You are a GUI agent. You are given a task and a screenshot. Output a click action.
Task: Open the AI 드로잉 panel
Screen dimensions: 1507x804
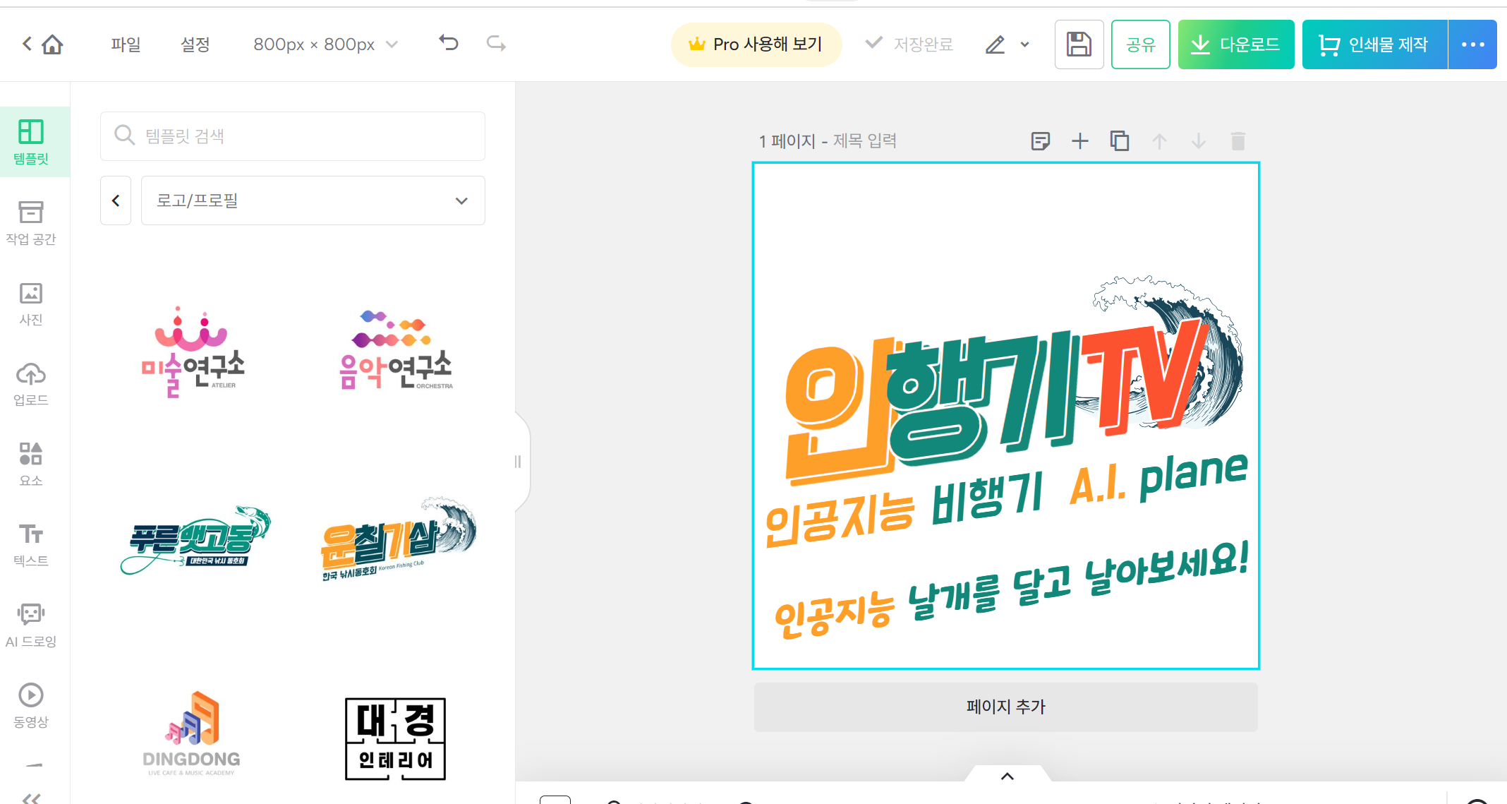click(31, 625)
